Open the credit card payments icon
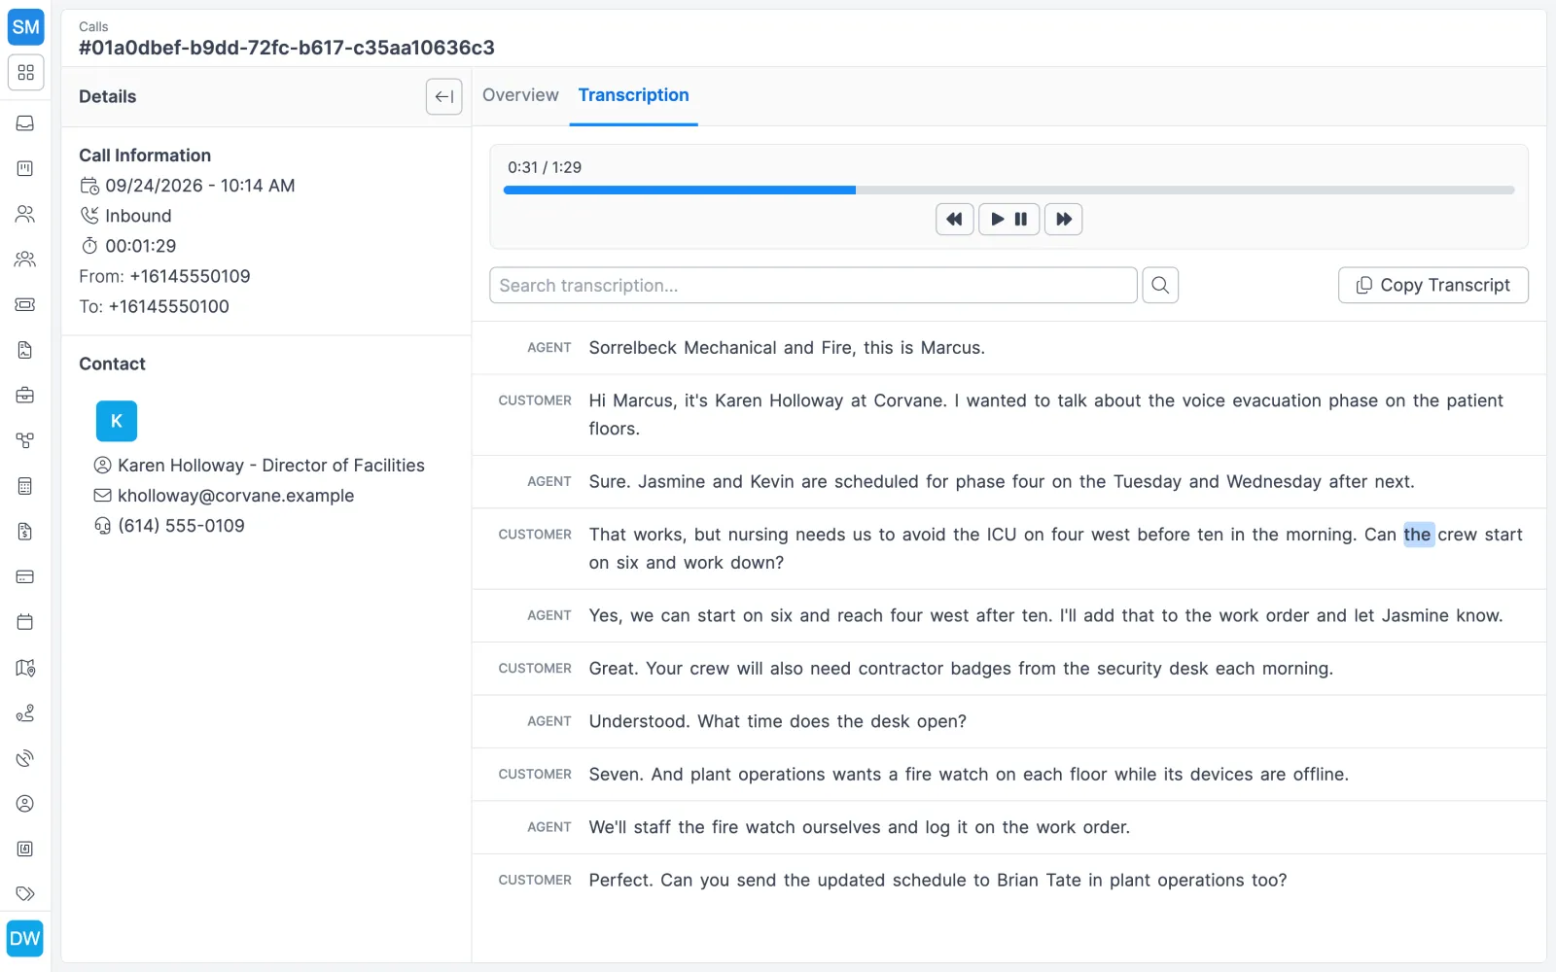The width and height of the screenshot is (1556, 972). point(25,576)
